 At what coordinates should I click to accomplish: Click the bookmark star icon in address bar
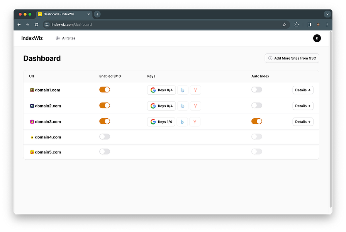click(284, 24)
